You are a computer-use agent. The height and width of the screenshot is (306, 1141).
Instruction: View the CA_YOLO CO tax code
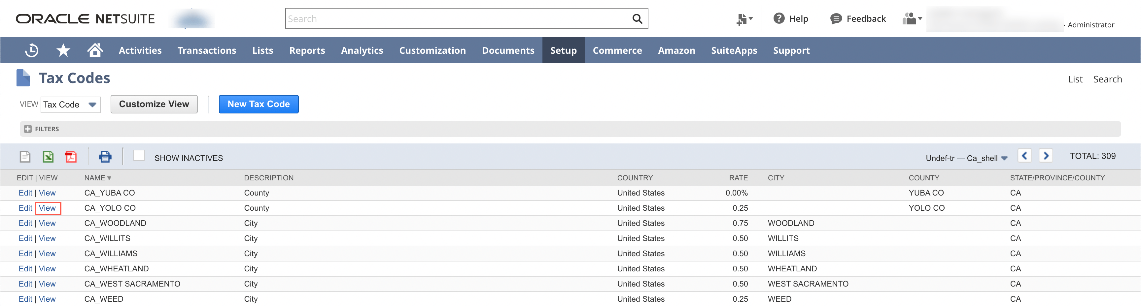47,208
